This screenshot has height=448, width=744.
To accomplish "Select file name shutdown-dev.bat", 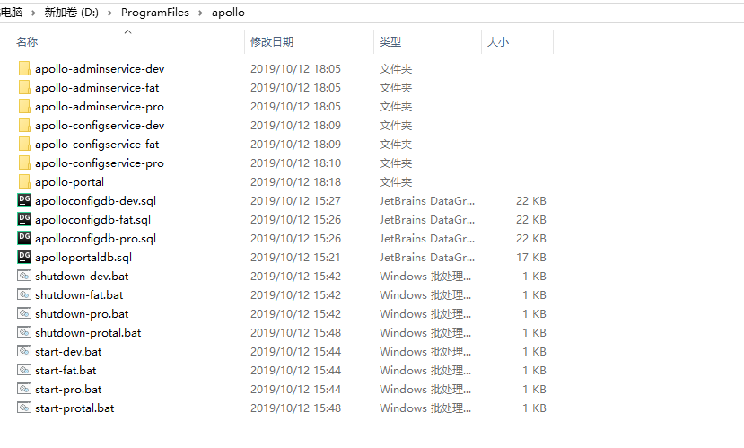I will [x=82, y=277].
